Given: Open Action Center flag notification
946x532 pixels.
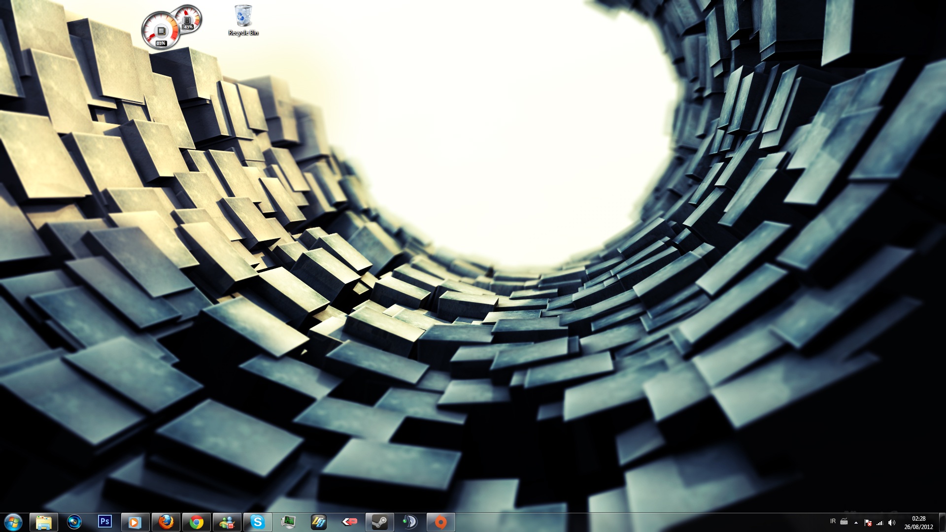Looking at the screenshot, I should (868, 522).
